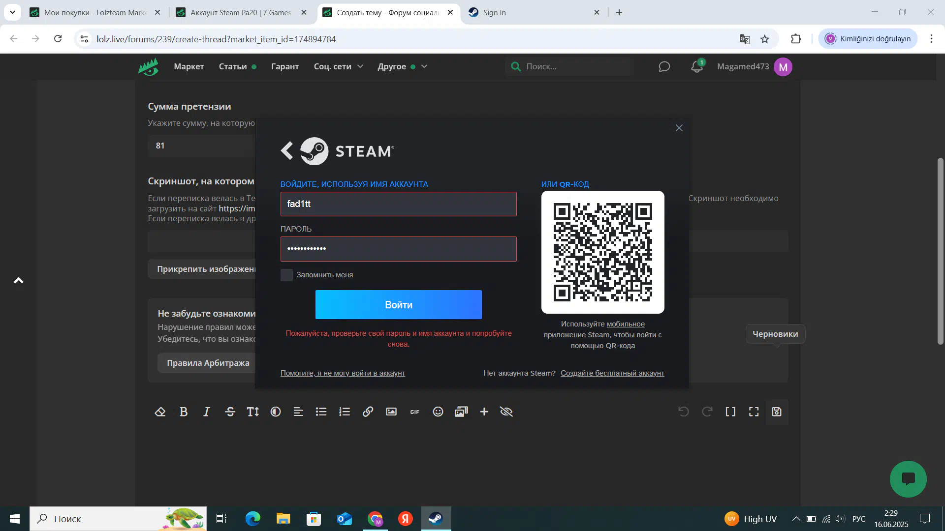
Task: Click the plus insert-more icon
Action: pos(484,412)
